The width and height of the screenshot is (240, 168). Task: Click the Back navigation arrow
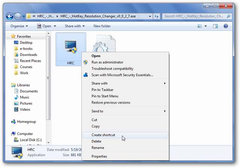pos(10,16)
